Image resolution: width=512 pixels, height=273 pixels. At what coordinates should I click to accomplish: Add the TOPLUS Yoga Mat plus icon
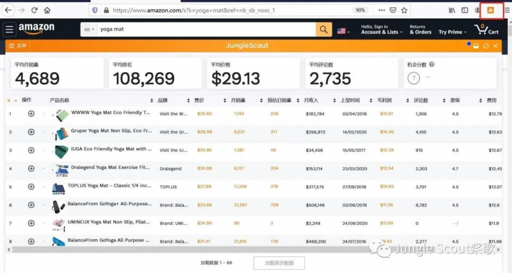pyautogui.click(x=31, y=187)
